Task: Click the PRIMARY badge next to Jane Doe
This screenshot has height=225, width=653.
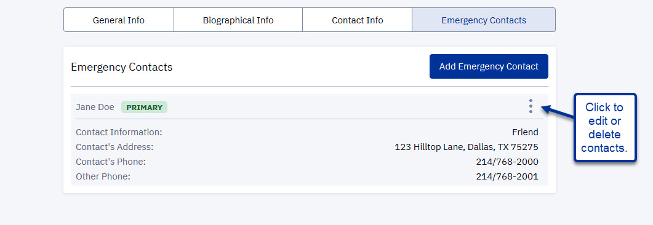Action: coord(145,108)
